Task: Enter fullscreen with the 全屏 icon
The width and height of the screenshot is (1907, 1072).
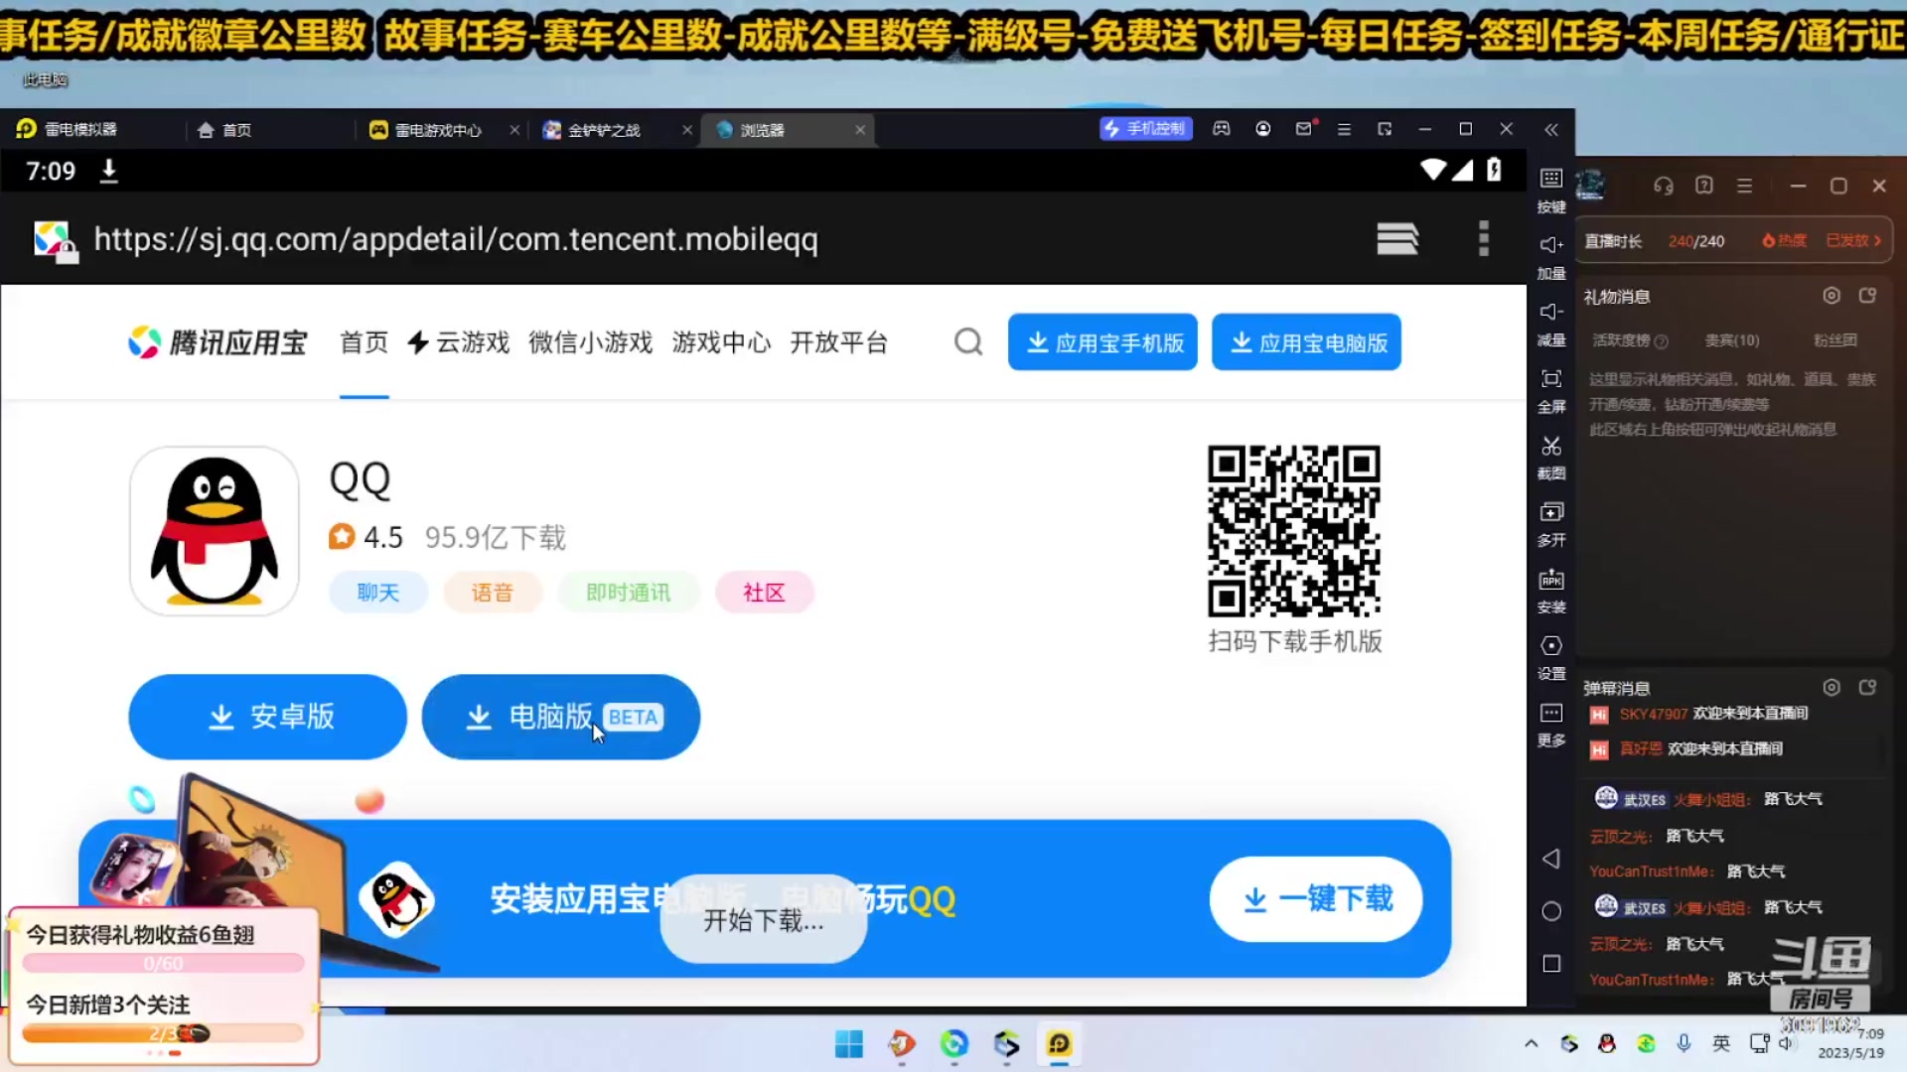Action: (1551, 379)
